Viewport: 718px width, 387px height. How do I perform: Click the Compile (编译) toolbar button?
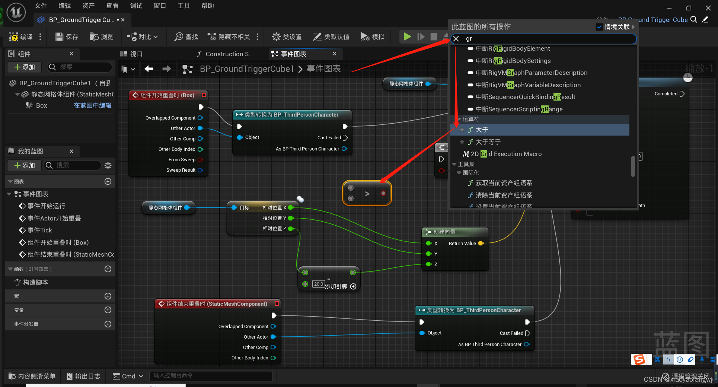[21, 37]
